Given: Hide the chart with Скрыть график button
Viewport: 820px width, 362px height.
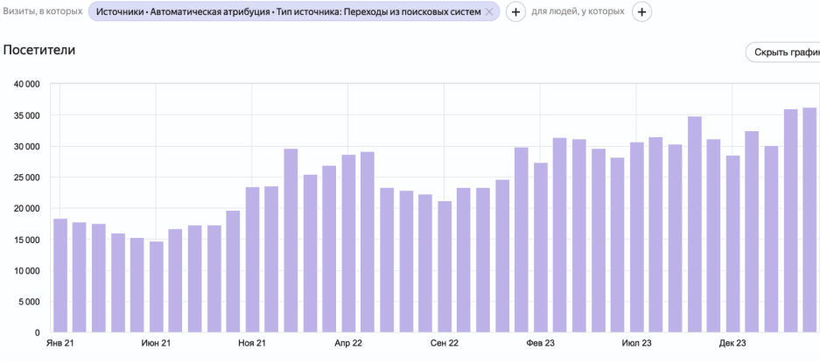Looking at the screenshot, I should pyautogui.click(x=783, y=52).
